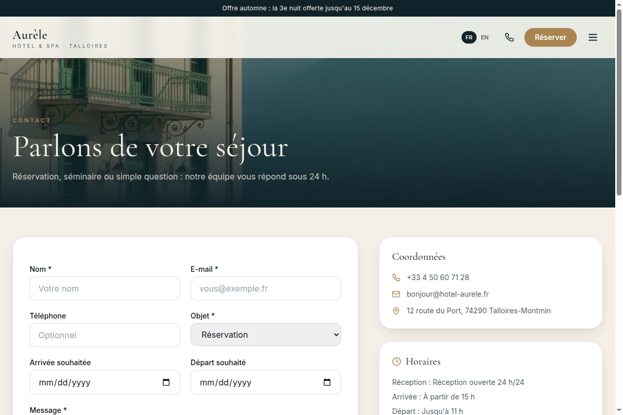Click the Message * label

pyautogui.click(x=48, y=410)
